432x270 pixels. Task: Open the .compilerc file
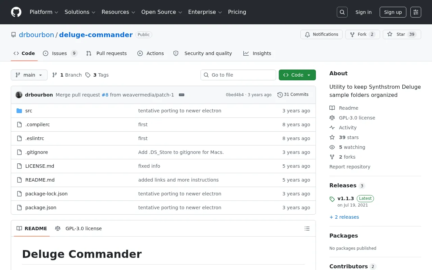coord(37,125)
